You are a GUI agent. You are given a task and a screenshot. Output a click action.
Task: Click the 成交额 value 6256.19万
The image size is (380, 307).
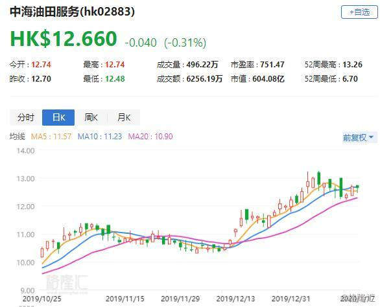[204, 78]
